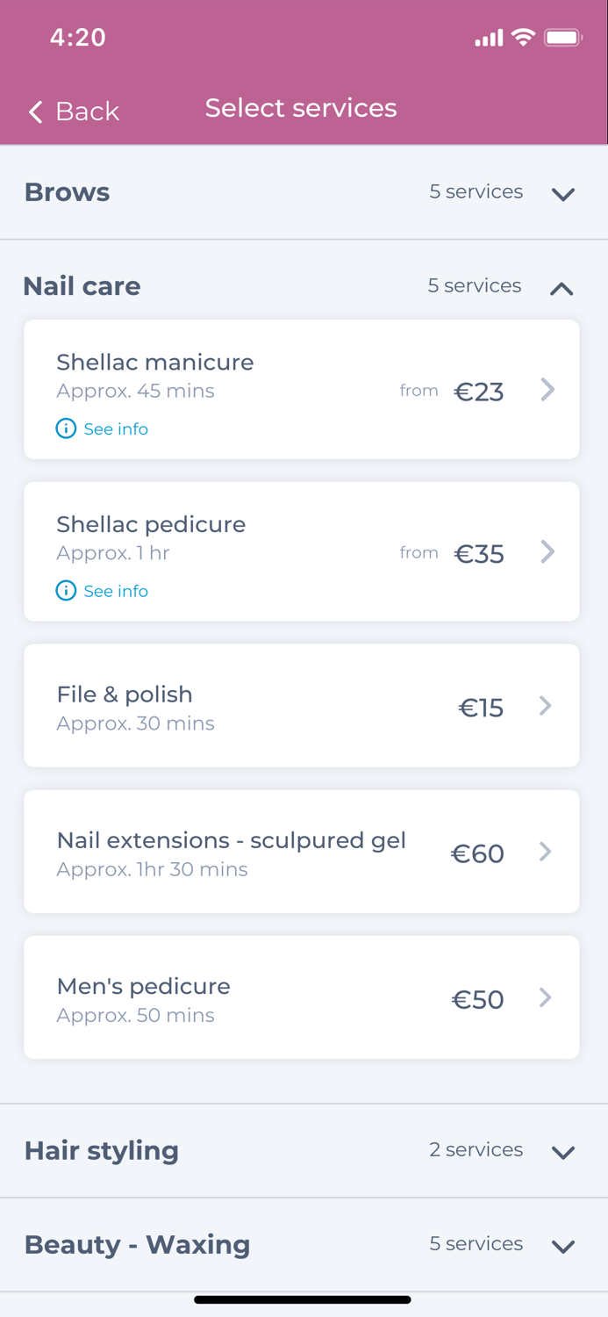
Task: Tap the back arrow icon
Action: pos(35,112)
